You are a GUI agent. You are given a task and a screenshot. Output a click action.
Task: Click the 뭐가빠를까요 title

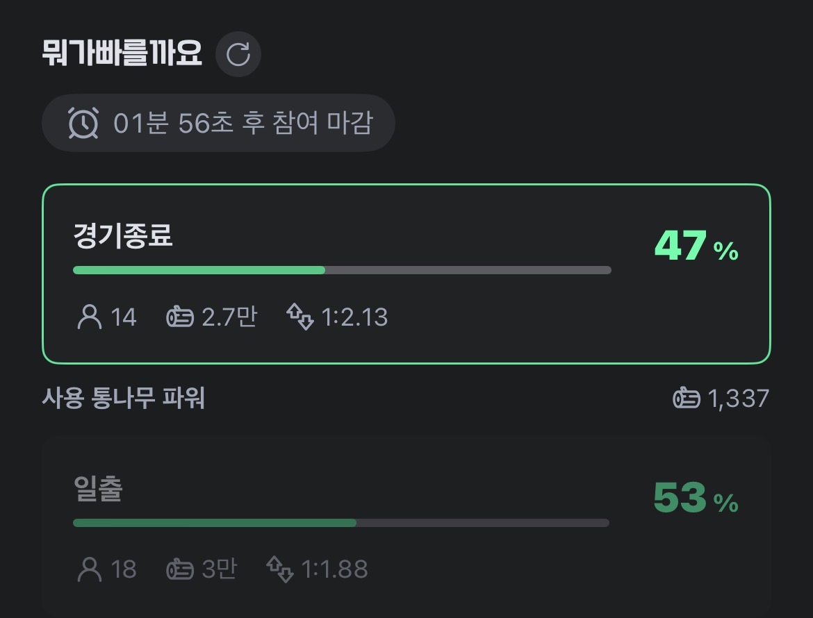tap(122, 53)
